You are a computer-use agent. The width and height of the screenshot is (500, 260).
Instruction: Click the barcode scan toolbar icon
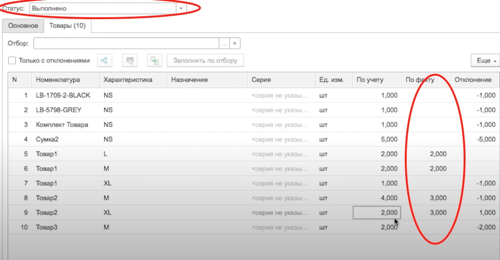130,60
